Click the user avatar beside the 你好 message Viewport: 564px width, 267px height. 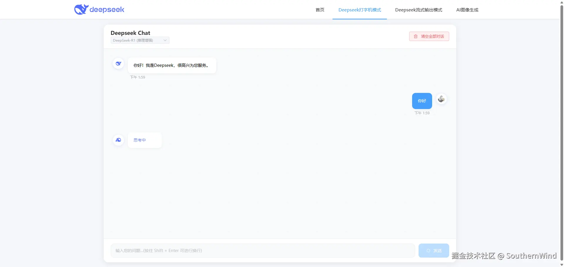(441, 99)
